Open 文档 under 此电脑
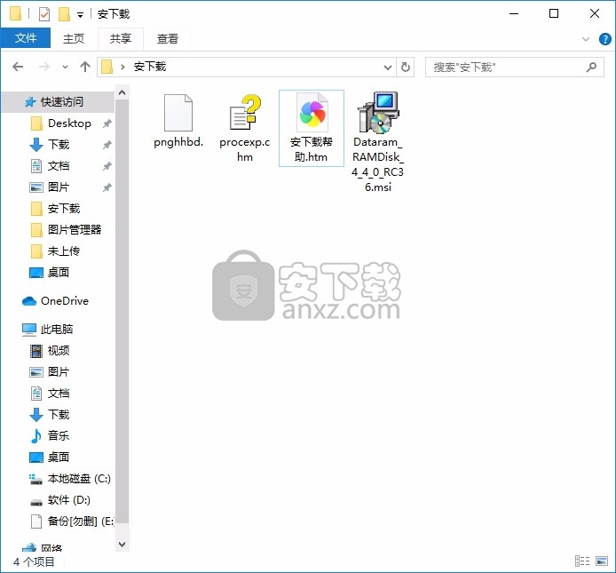 50,394
